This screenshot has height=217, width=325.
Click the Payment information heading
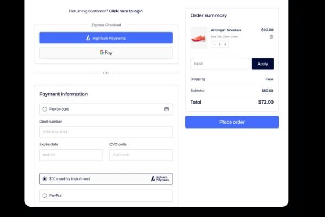(x=63, y=94)
